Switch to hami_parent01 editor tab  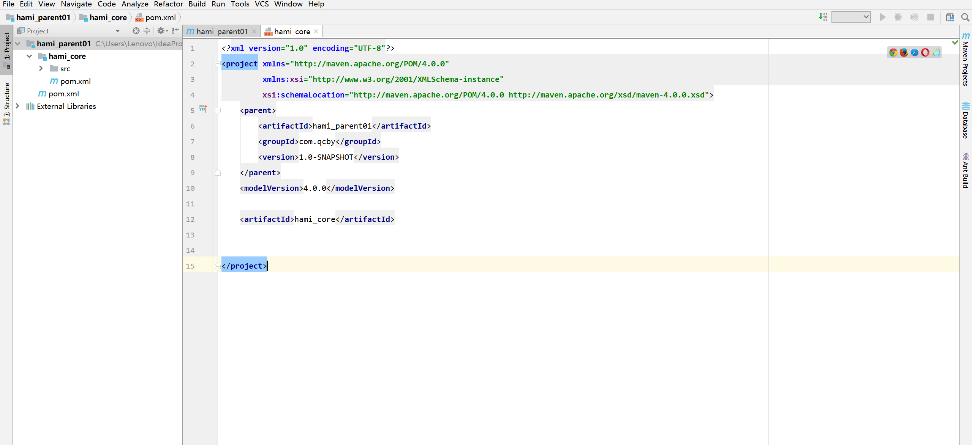pyautogui.click(x=222, y=31)
